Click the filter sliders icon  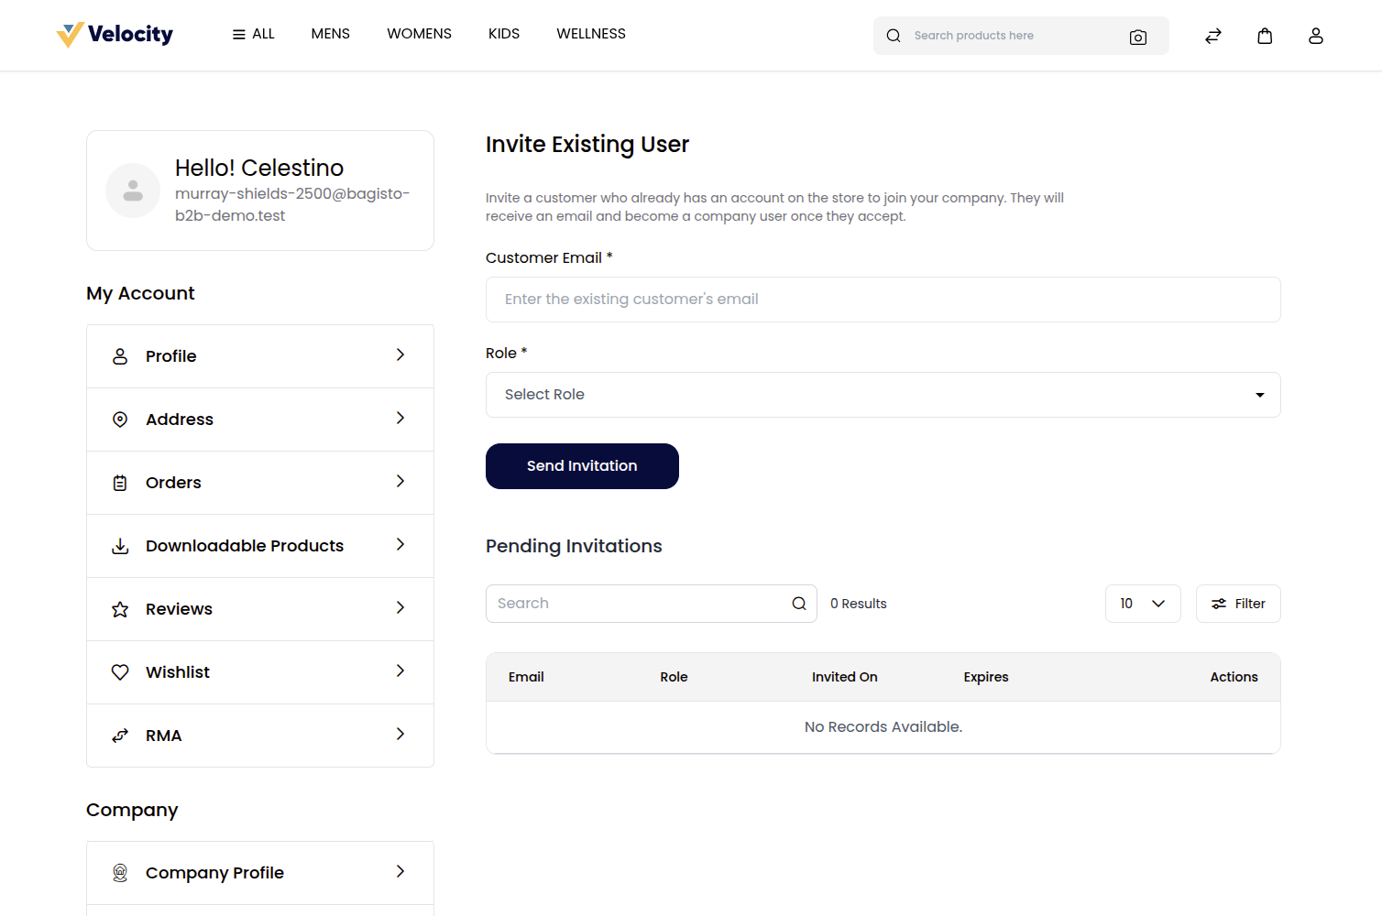pyautogui.click(x=1219, y=604)
